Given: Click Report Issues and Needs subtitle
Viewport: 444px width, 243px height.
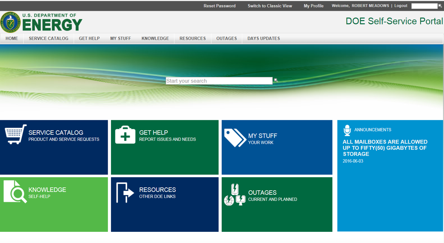Looking at the screenshot, I should pos(167,139).
